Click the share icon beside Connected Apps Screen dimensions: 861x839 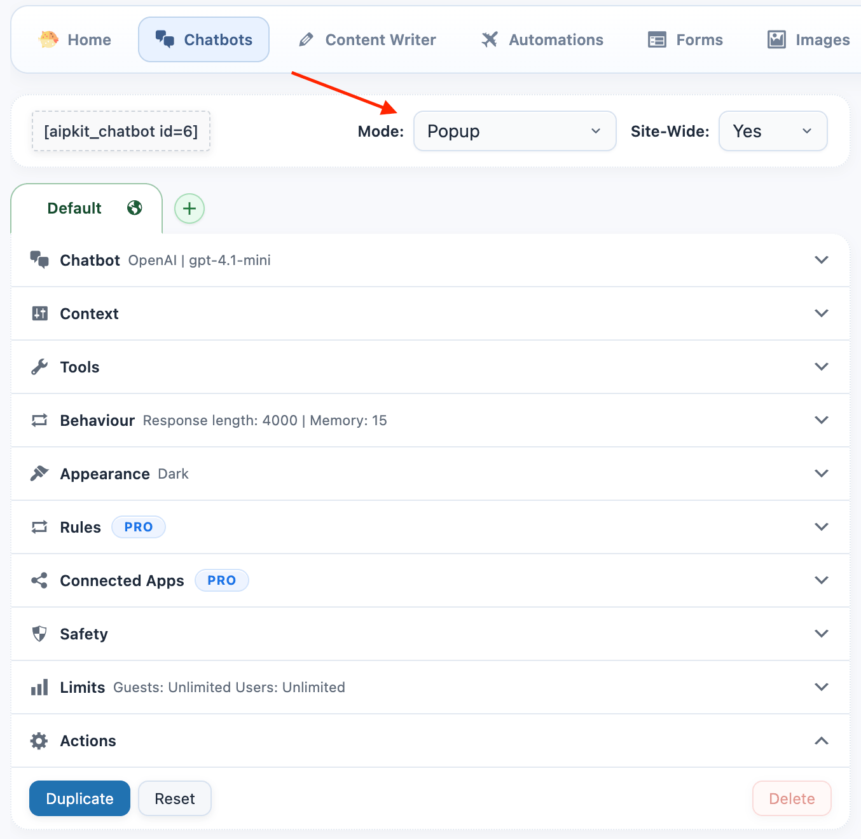point(39,580)
